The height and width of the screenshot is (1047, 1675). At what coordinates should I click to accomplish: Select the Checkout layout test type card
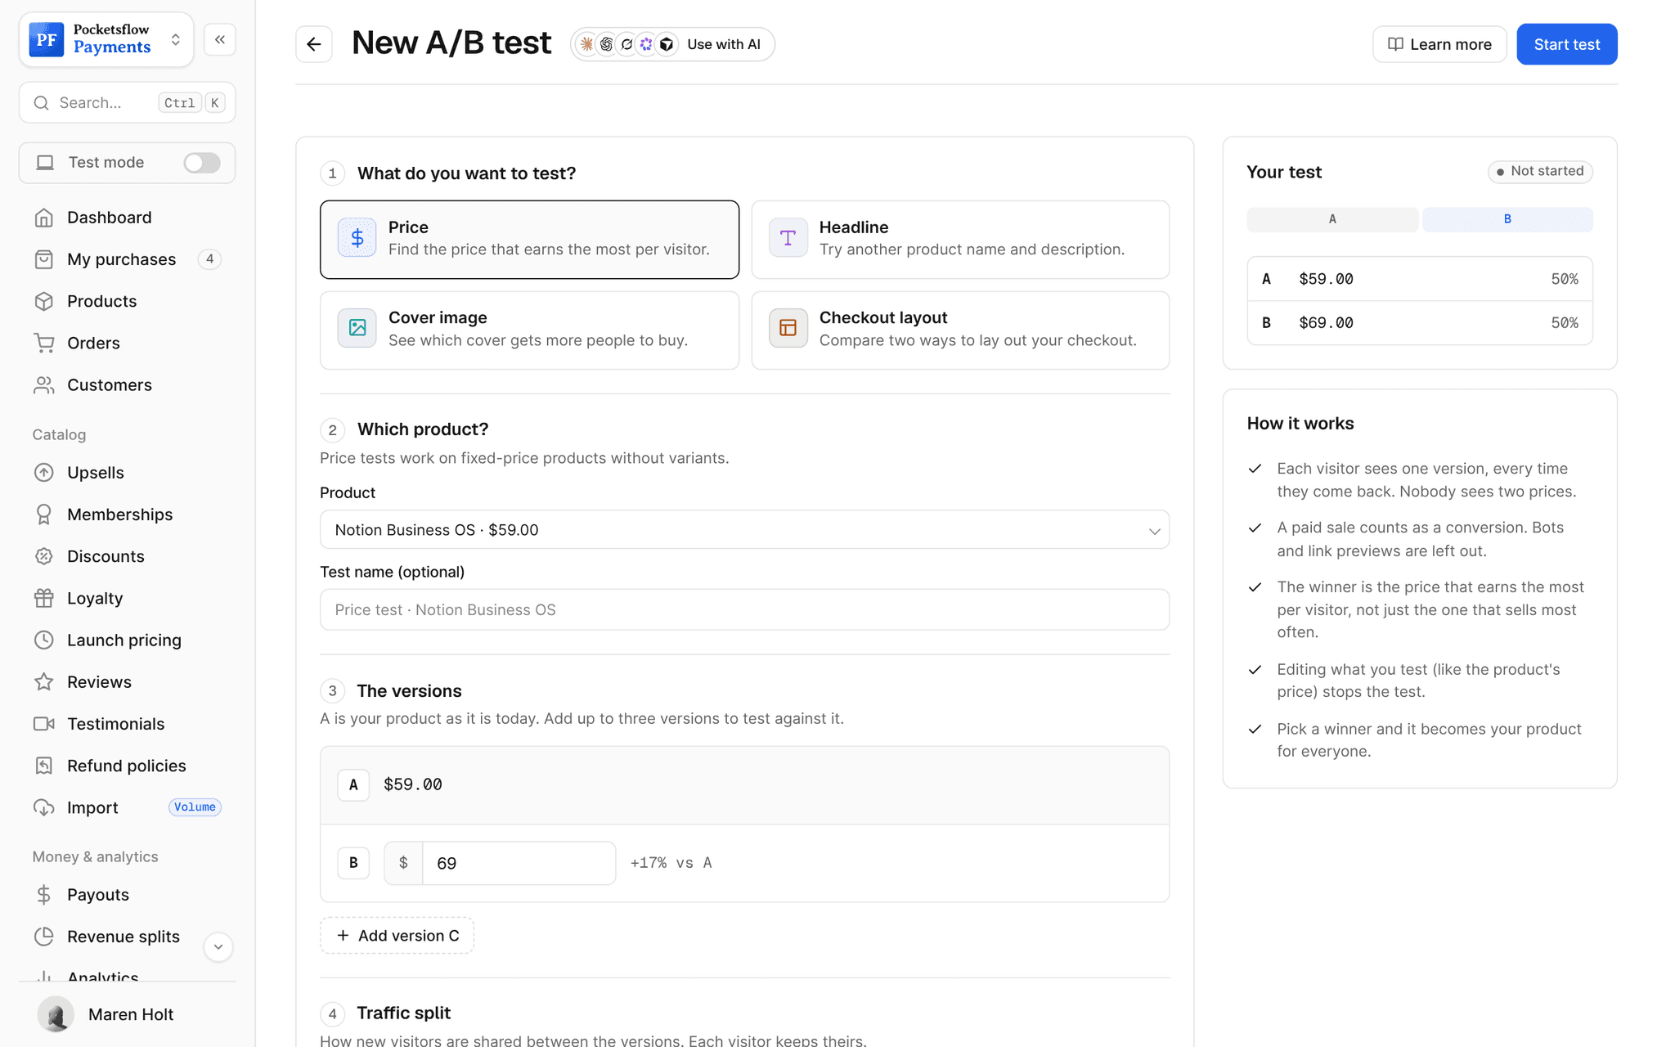(x=960, y=330)
